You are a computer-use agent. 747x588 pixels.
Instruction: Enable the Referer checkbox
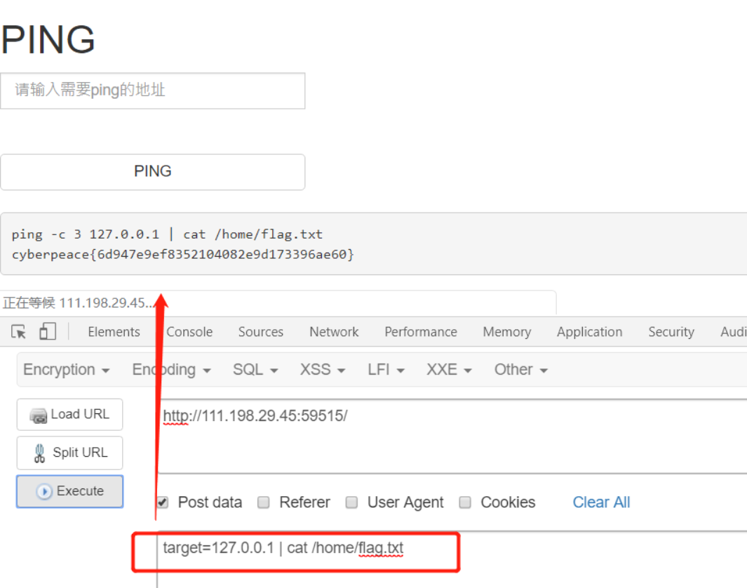tap(264, 502)
